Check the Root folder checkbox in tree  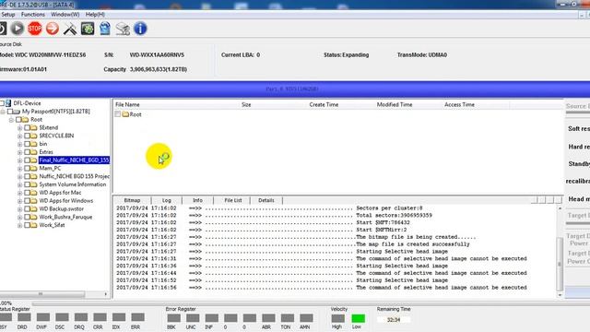coord(18,120)
